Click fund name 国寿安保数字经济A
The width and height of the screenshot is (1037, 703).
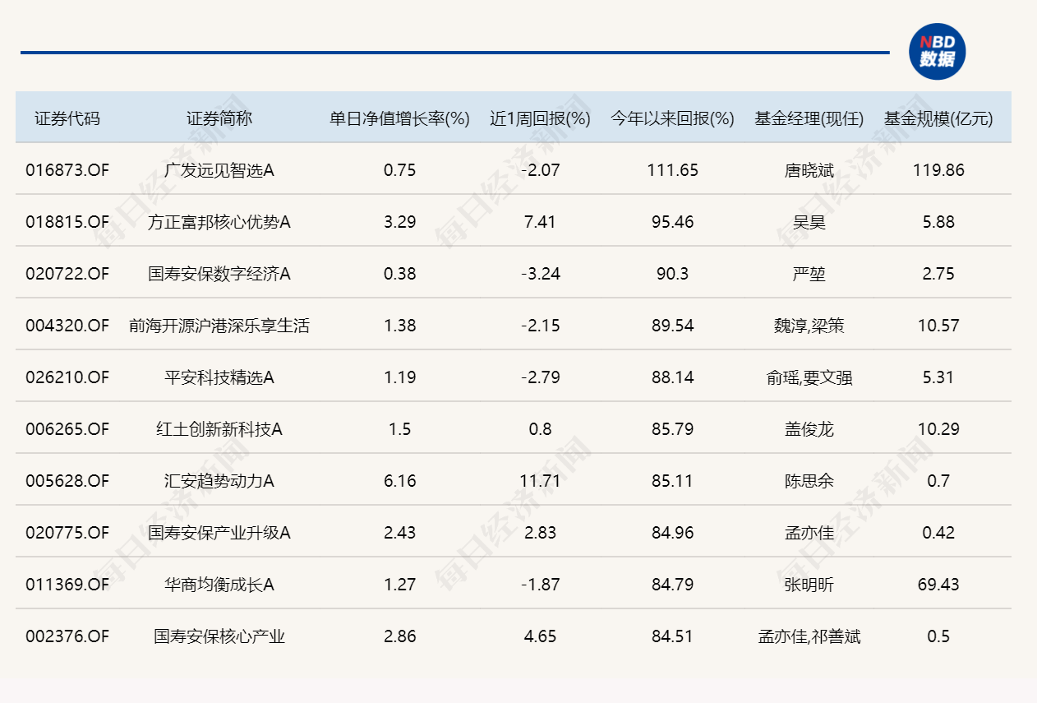pyautogui.click(x=219, y=274)
